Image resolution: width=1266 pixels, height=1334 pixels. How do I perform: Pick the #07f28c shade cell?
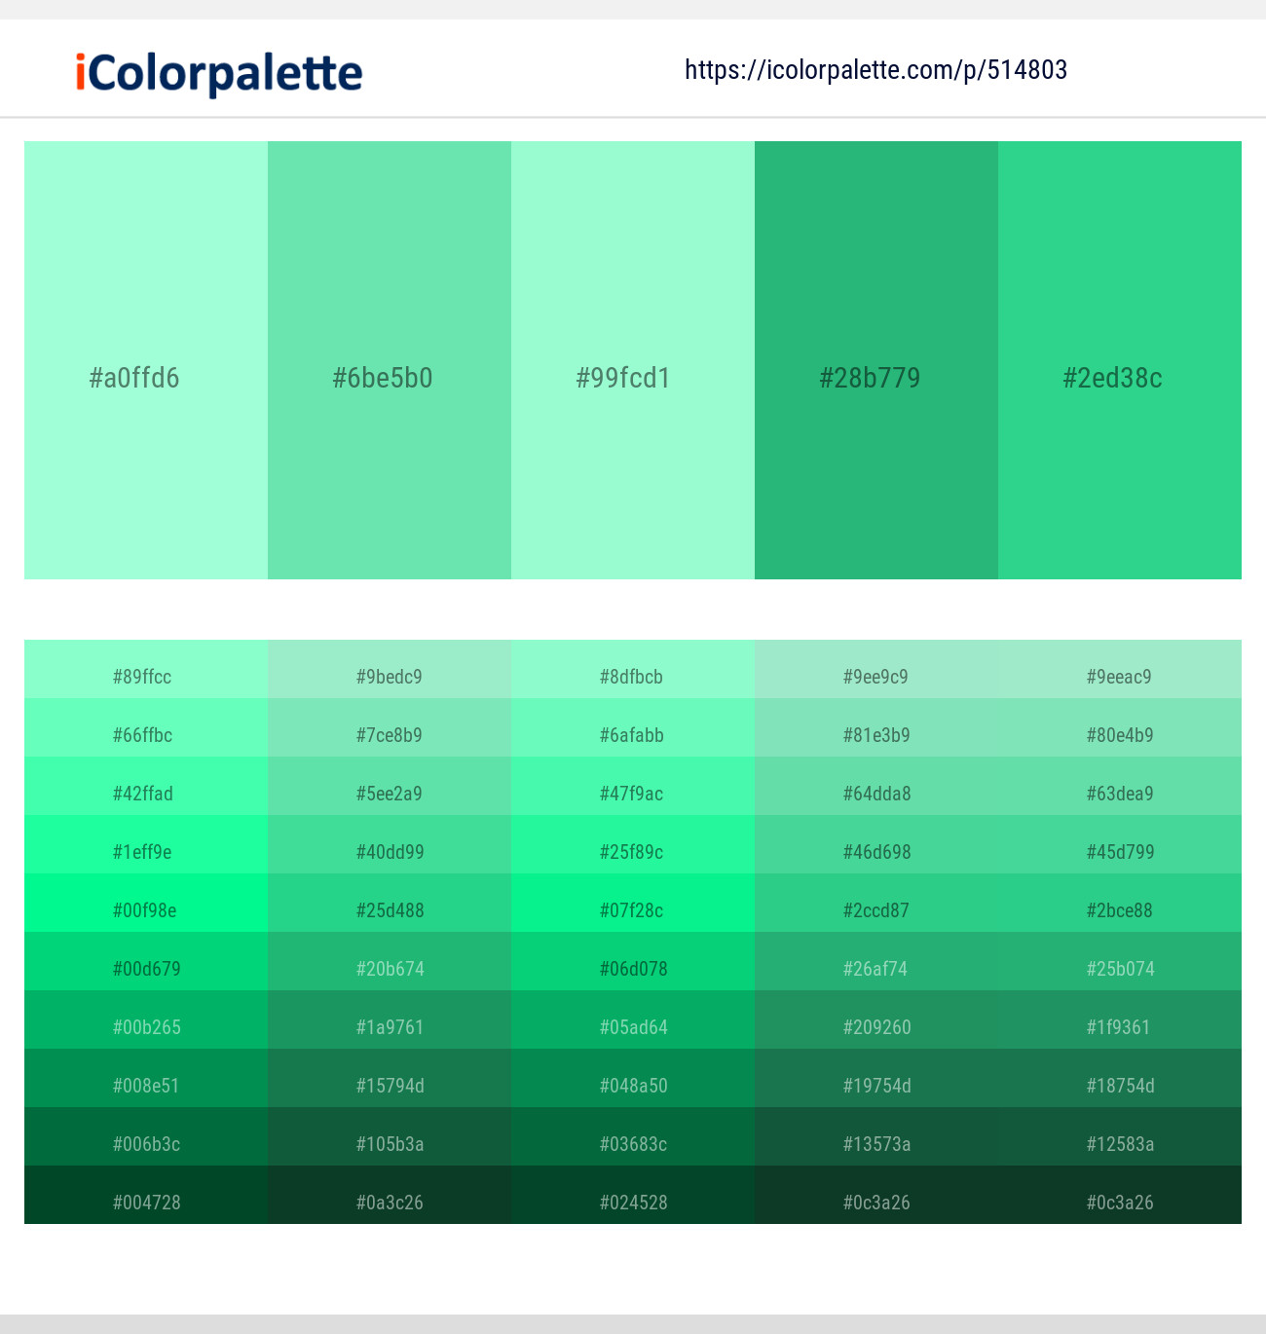633,903
